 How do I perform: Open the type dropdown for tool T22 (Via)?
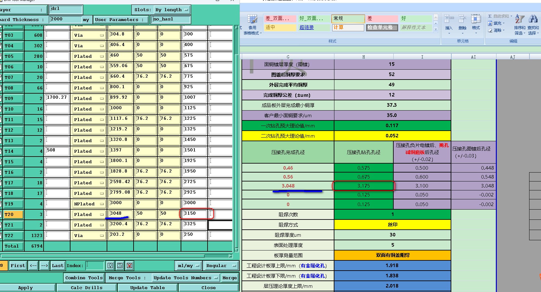[x=89, y=235]
